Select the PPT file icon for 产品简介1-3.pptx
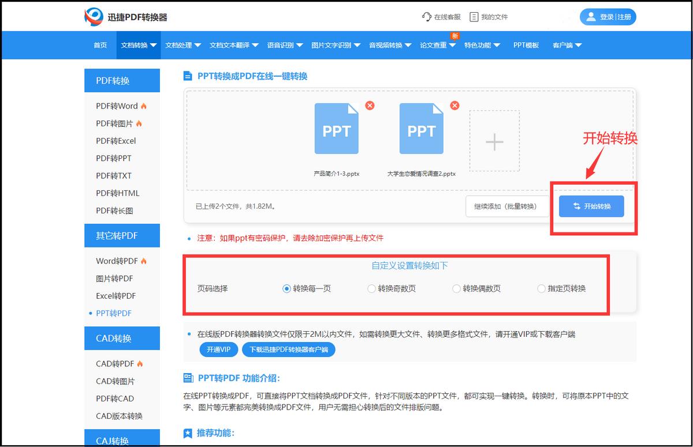The image size is (693, 447). click(336, 128)
